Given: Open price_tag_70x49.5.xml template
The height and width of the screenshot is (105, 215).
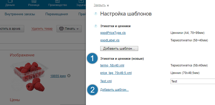Looking at the screenshot, I should (116, 73).
